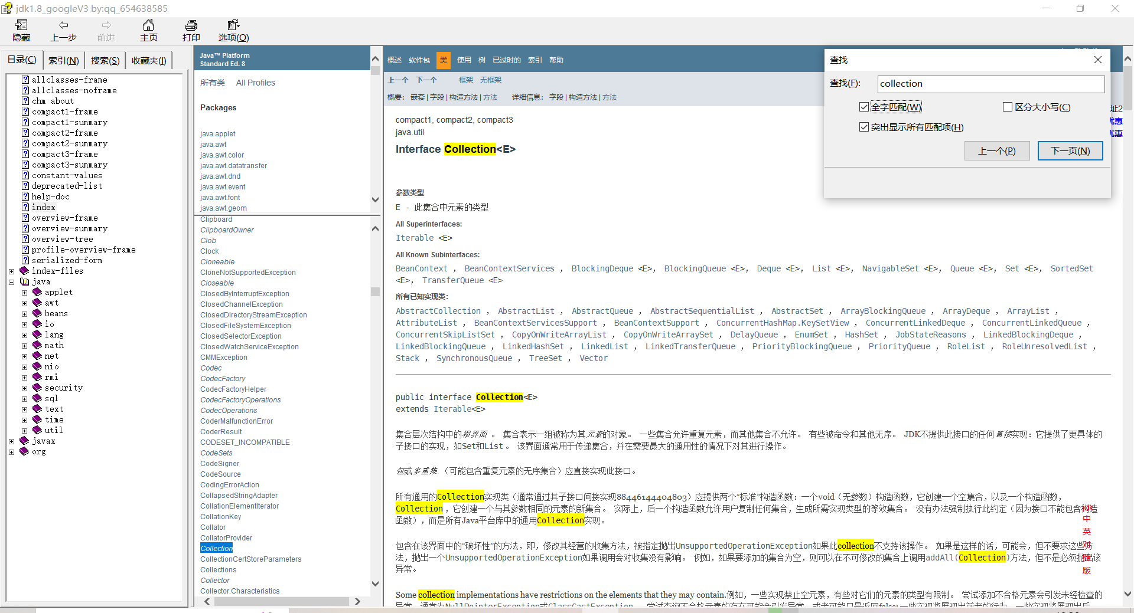1134x613 pixels.
Task: Open the 软件包 package navigation item
Action: click(419, 60)
